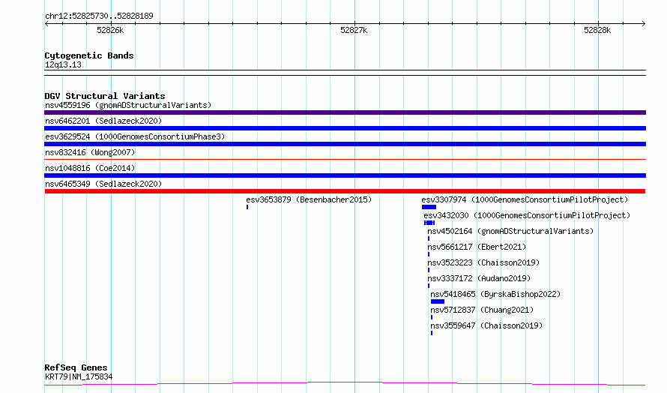Open nsv6465349 (Sedlazeck2020) variant label
The height and width of the screenshot is (393, 667).
click(103, 184)
